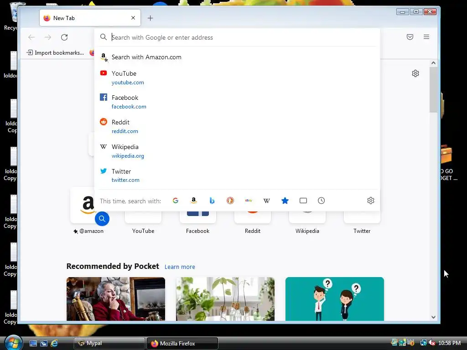Click page scrollbar down arrow
The width and height of the screenshot is (467, 350).
tap(433, 317)
